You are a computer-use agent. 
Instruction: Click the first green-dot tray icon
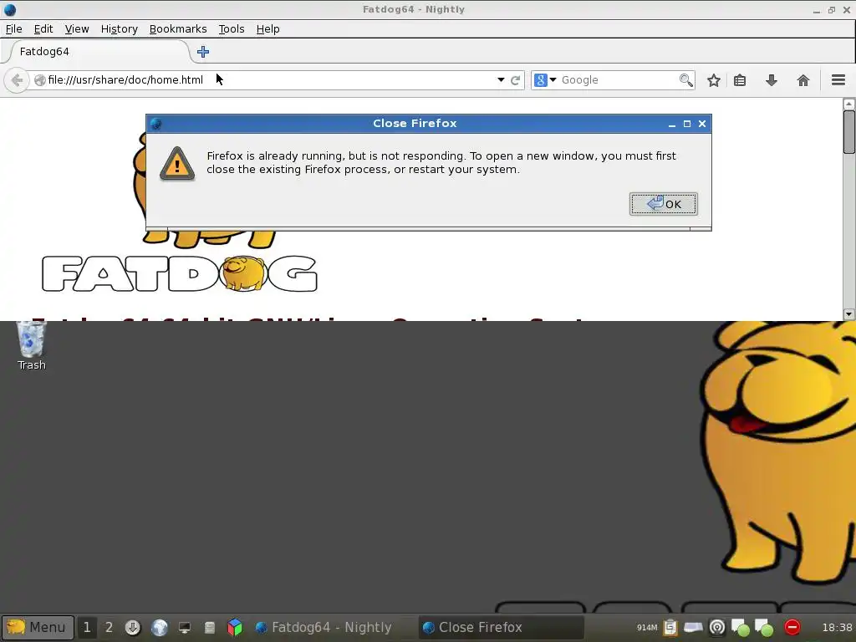point(741,628)
